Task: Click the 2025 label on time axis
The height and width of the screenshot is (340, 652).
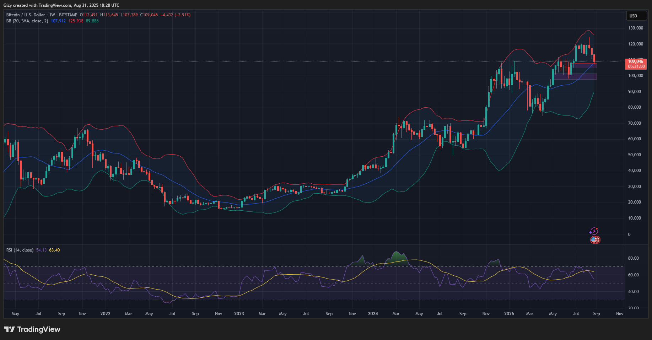Action: coord(509,314)
